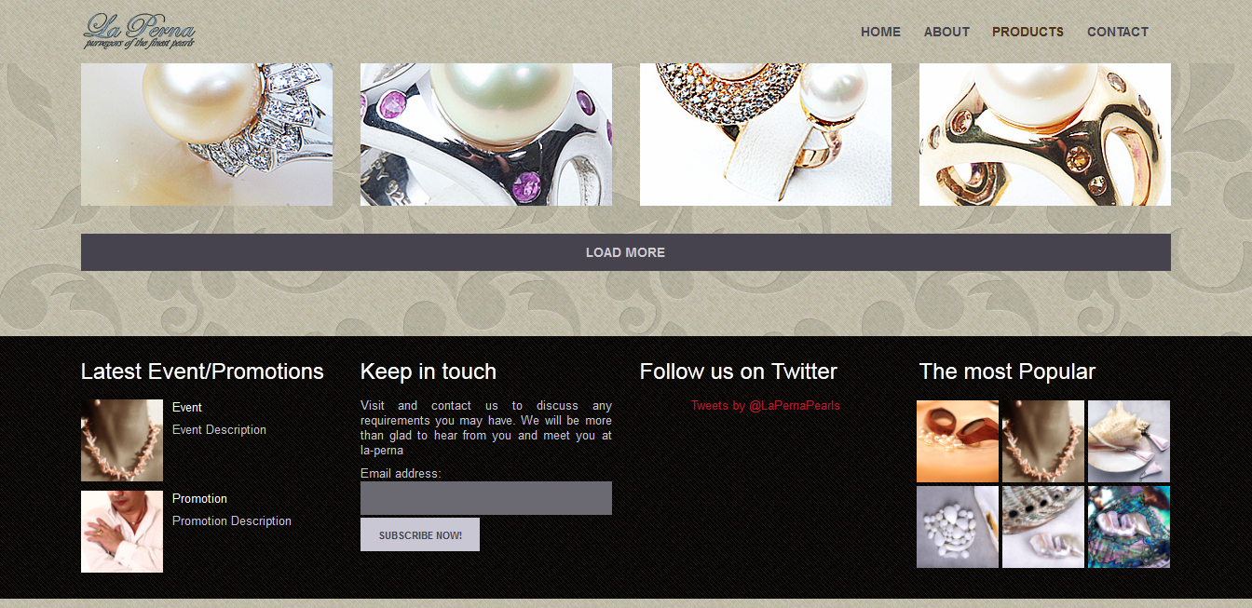Click the Event title link
1252x608 pixels.
[x=187, y=407]
